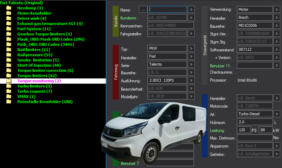Focus the Softwarestand field showing 087112

(255, 49)
